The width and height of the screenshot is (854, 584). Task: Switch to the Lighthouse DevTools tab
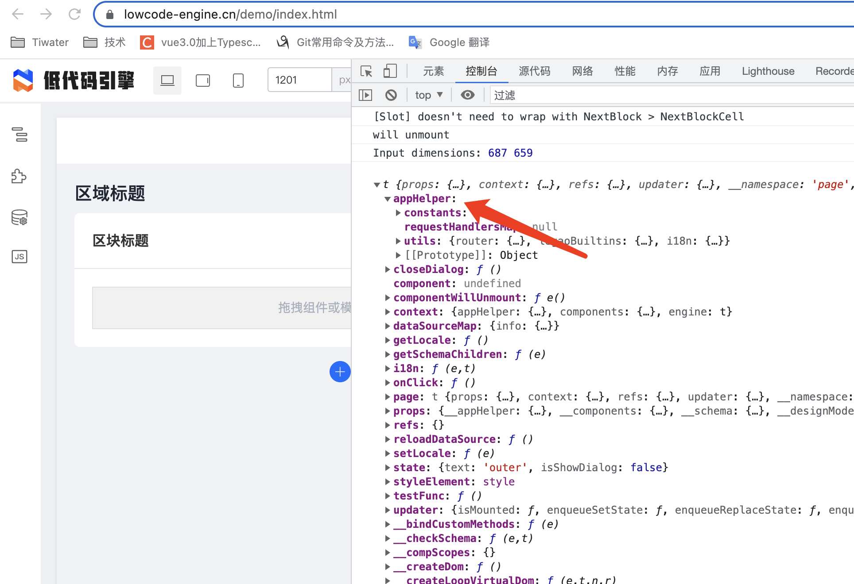pyautogui.click(x=768, y=71)
